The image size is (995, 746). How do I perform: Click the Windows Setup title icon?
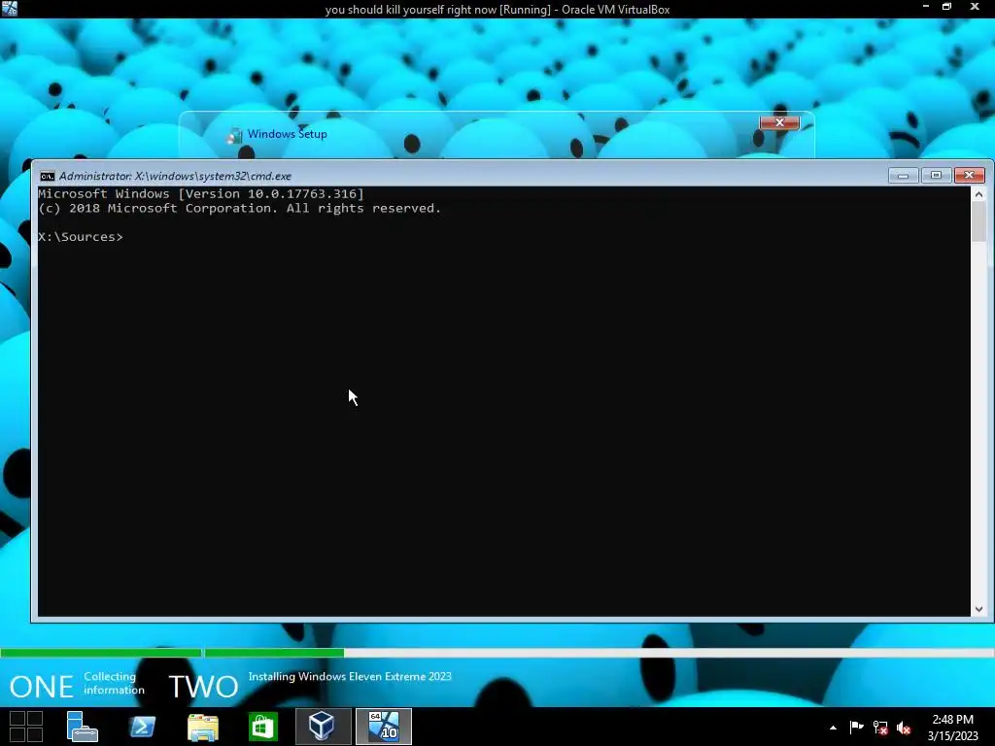click(235, 134)
